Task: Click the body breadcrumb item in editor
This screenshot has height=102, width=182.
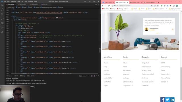Action: (30, 7)
